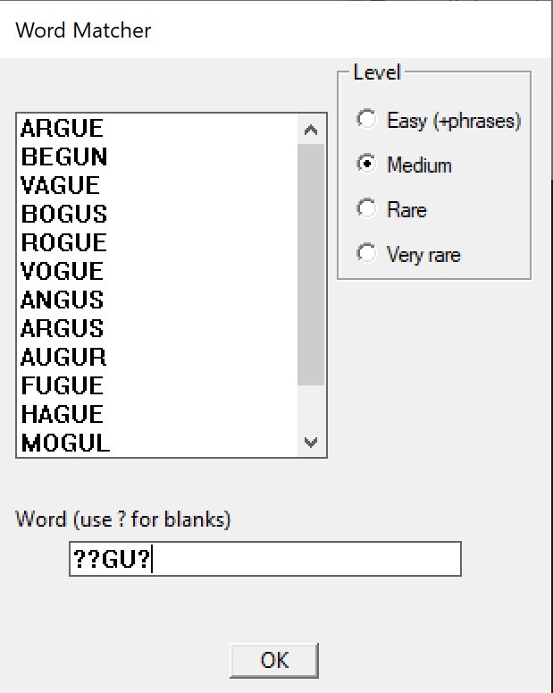Select ANGUS from the results list
Image resolution: width=553 pixels, height=693 pixels.
[x=157, y=300]
